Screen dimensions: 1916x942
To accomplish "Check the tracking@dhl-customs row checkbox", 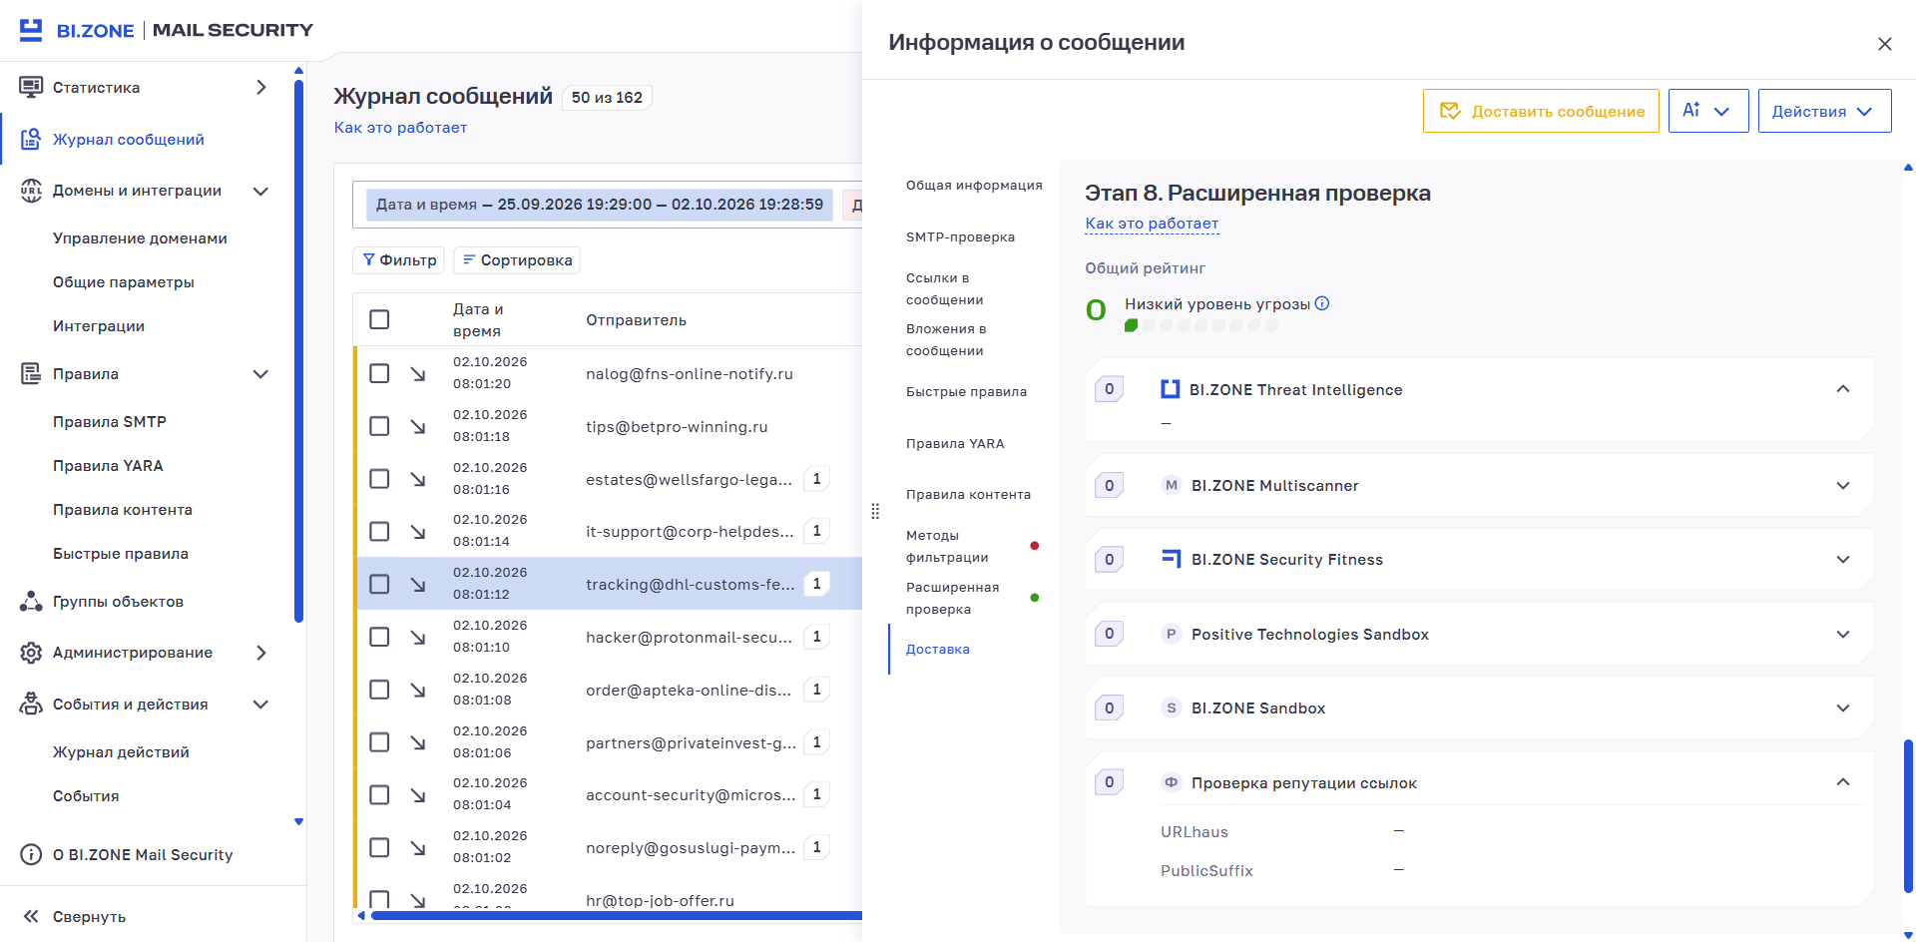I will (379, 584).
